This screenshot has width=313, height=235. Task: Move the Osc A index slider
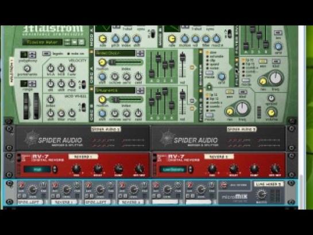coord(126,62)
